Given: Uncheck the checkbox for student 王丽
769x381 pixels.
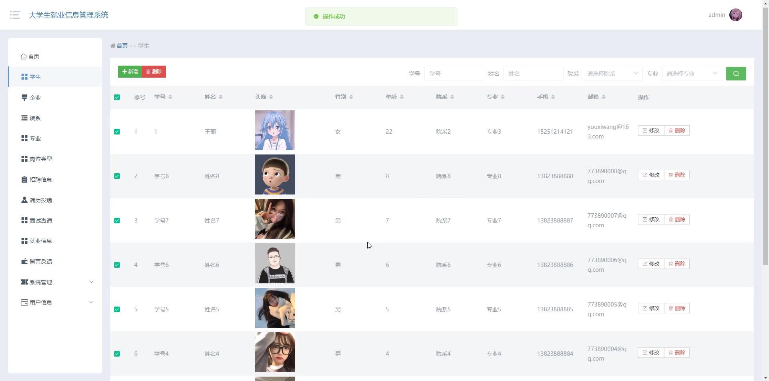Looking at the screenshot, I should point(117,132).
